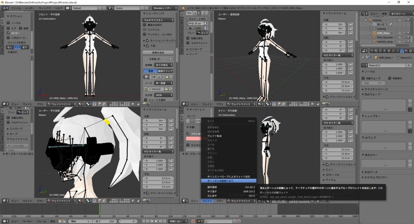414x224 pixels.
Task: Choose 元に戻す undo entry
Action: (229, 196)
